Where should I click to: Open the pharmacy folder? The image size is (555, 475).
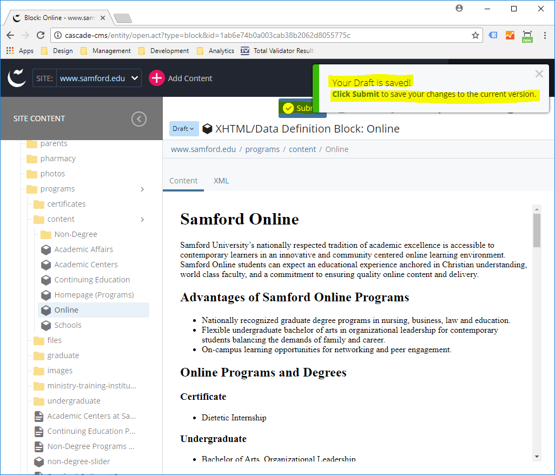[51, 159]
